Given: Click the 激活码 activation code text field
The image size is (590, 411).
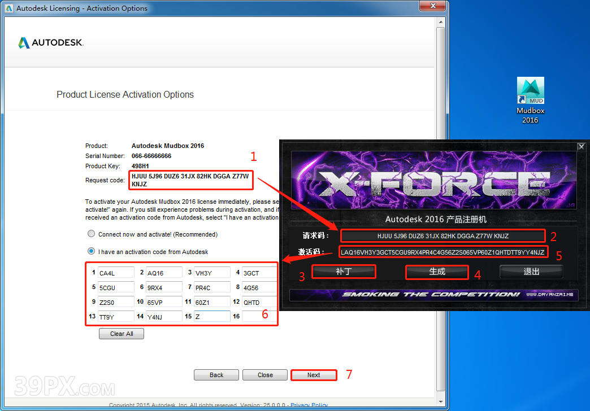Looking at the screenshot, I should click(442, 252).
